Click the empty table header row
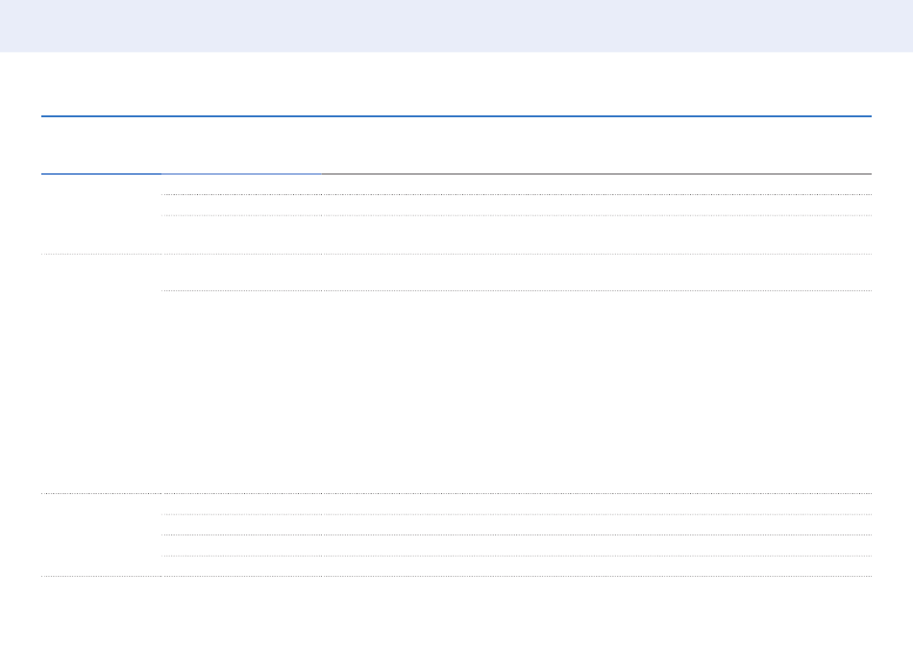 [x=456, y=145]
